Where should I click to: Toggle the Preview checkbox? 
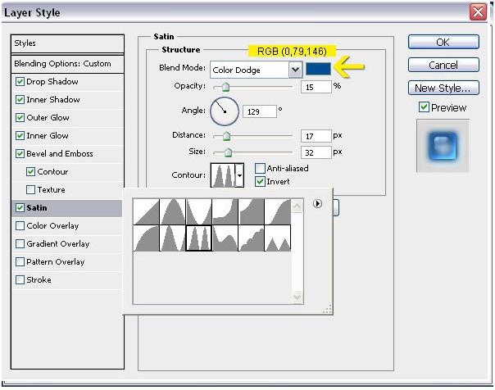tap(424, 107)
